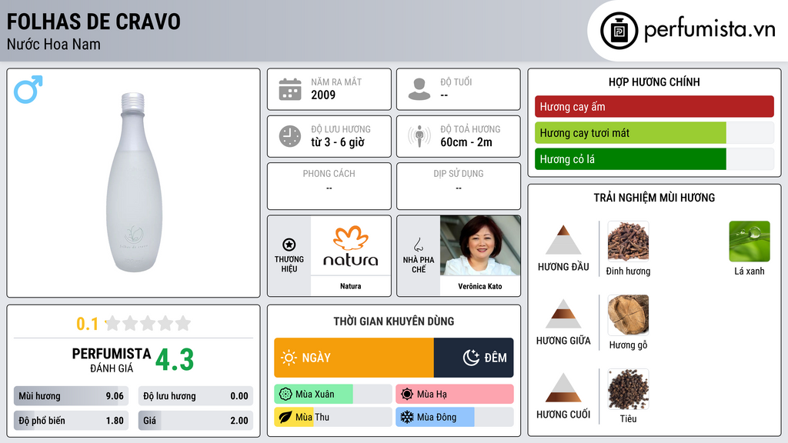Click the Hương cay ấm red accord bar
The height and width of the screenshot is (443, 788).
654,106
